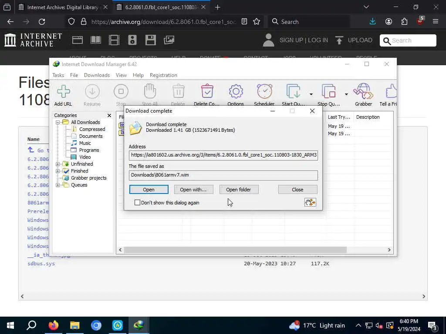Open weather widget showing 17°C Light rain

pos(317,325)
